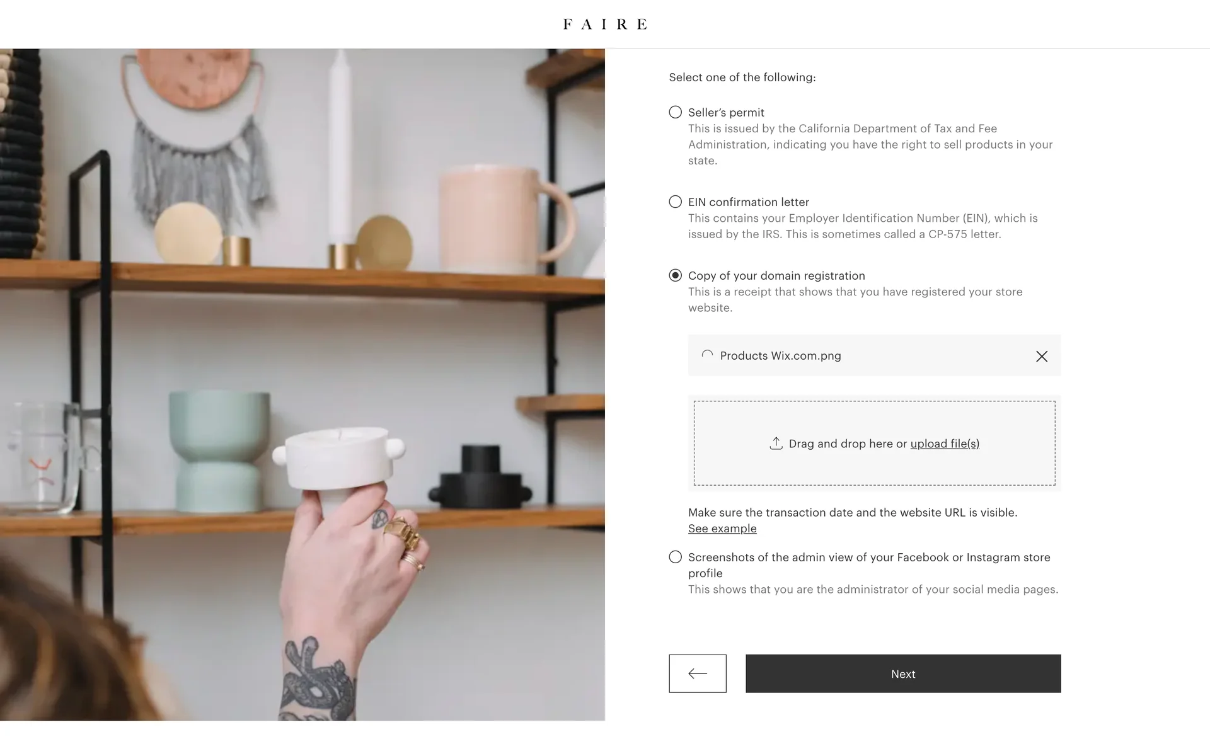Screen dimensions: 1210x756
Task: Pick the Facebook or Instagram screenshots radio option
Action: [x=676, y=557]
